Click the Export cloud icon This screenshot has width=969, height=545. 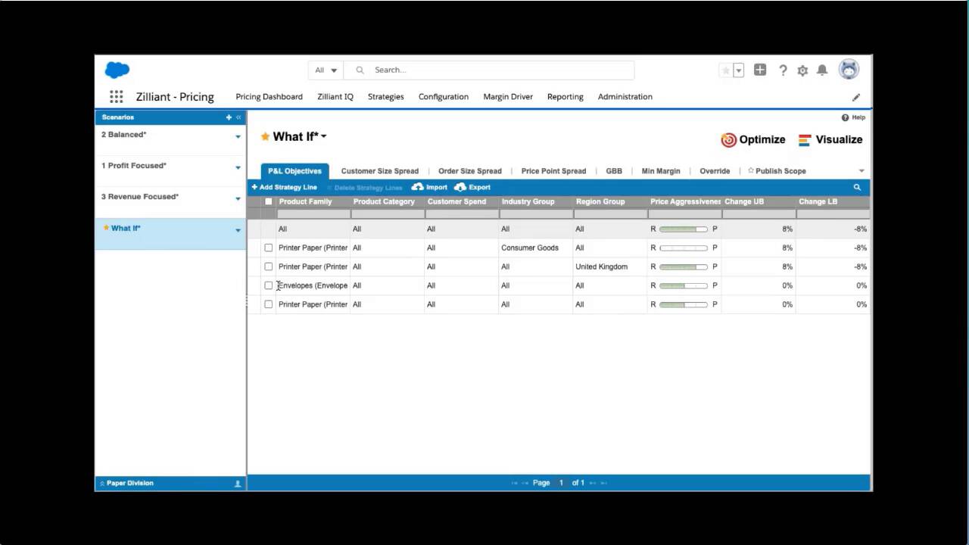click(x=460, y=187)
